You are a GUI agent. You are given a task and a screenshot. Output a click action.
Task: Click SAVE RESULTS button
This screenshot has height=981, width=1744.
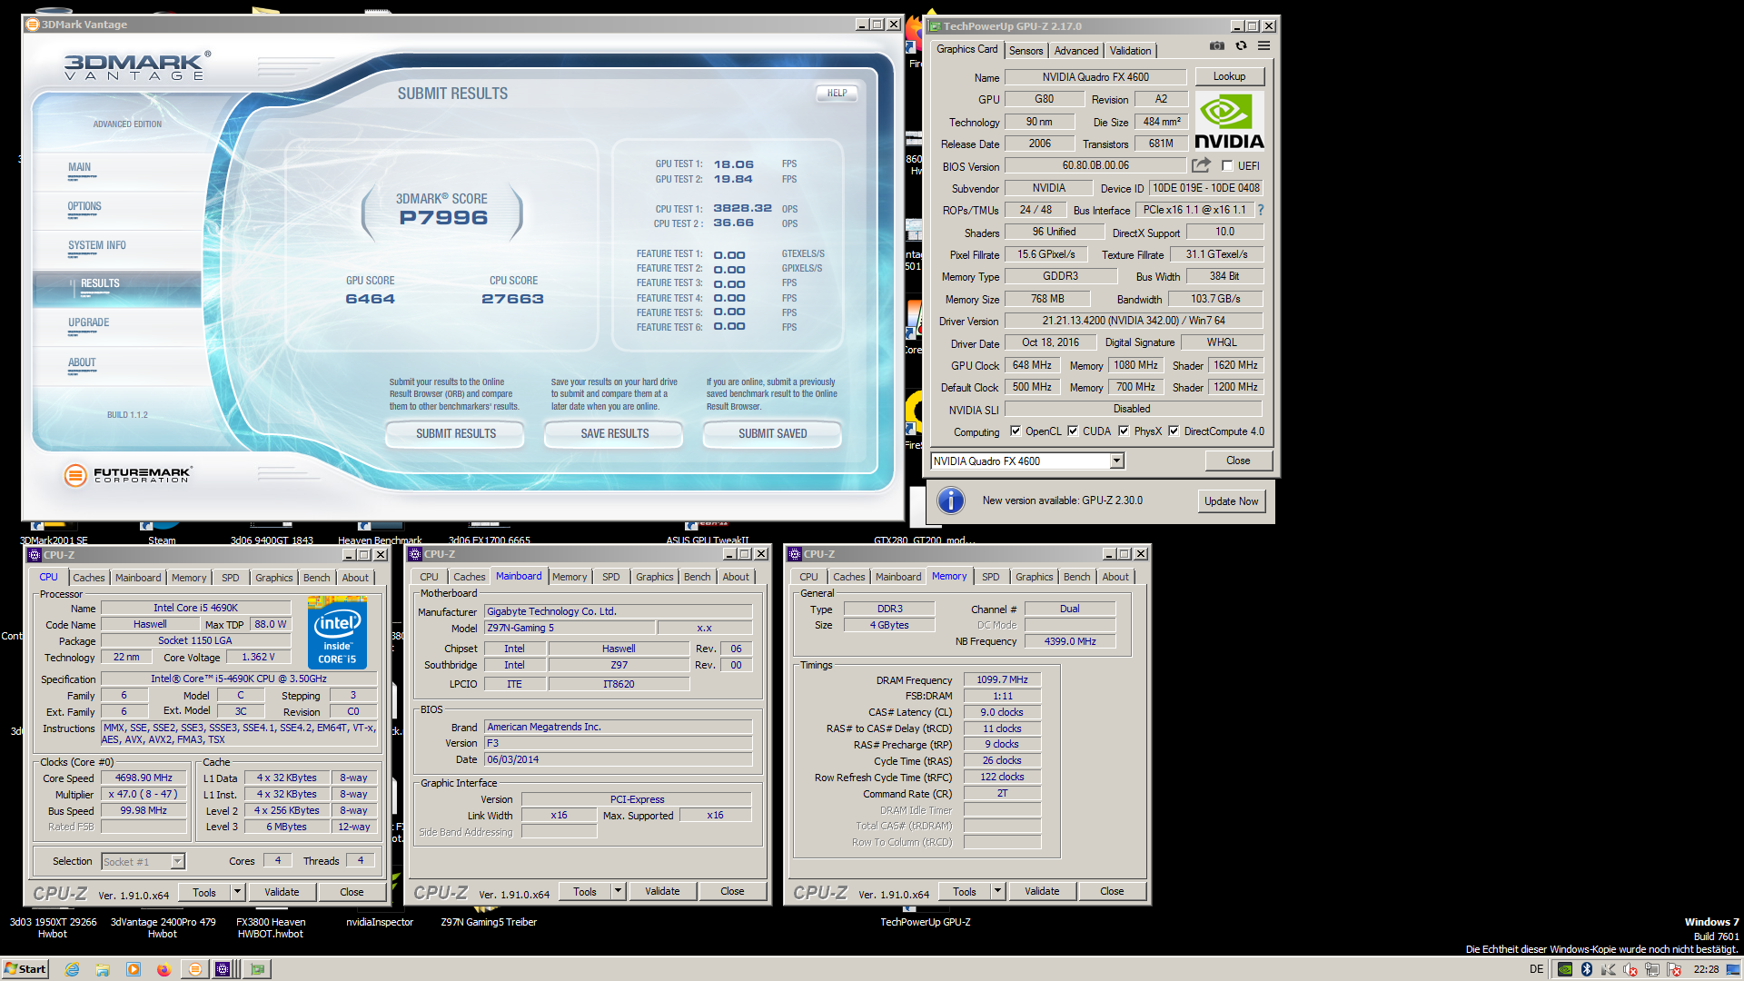615,434
